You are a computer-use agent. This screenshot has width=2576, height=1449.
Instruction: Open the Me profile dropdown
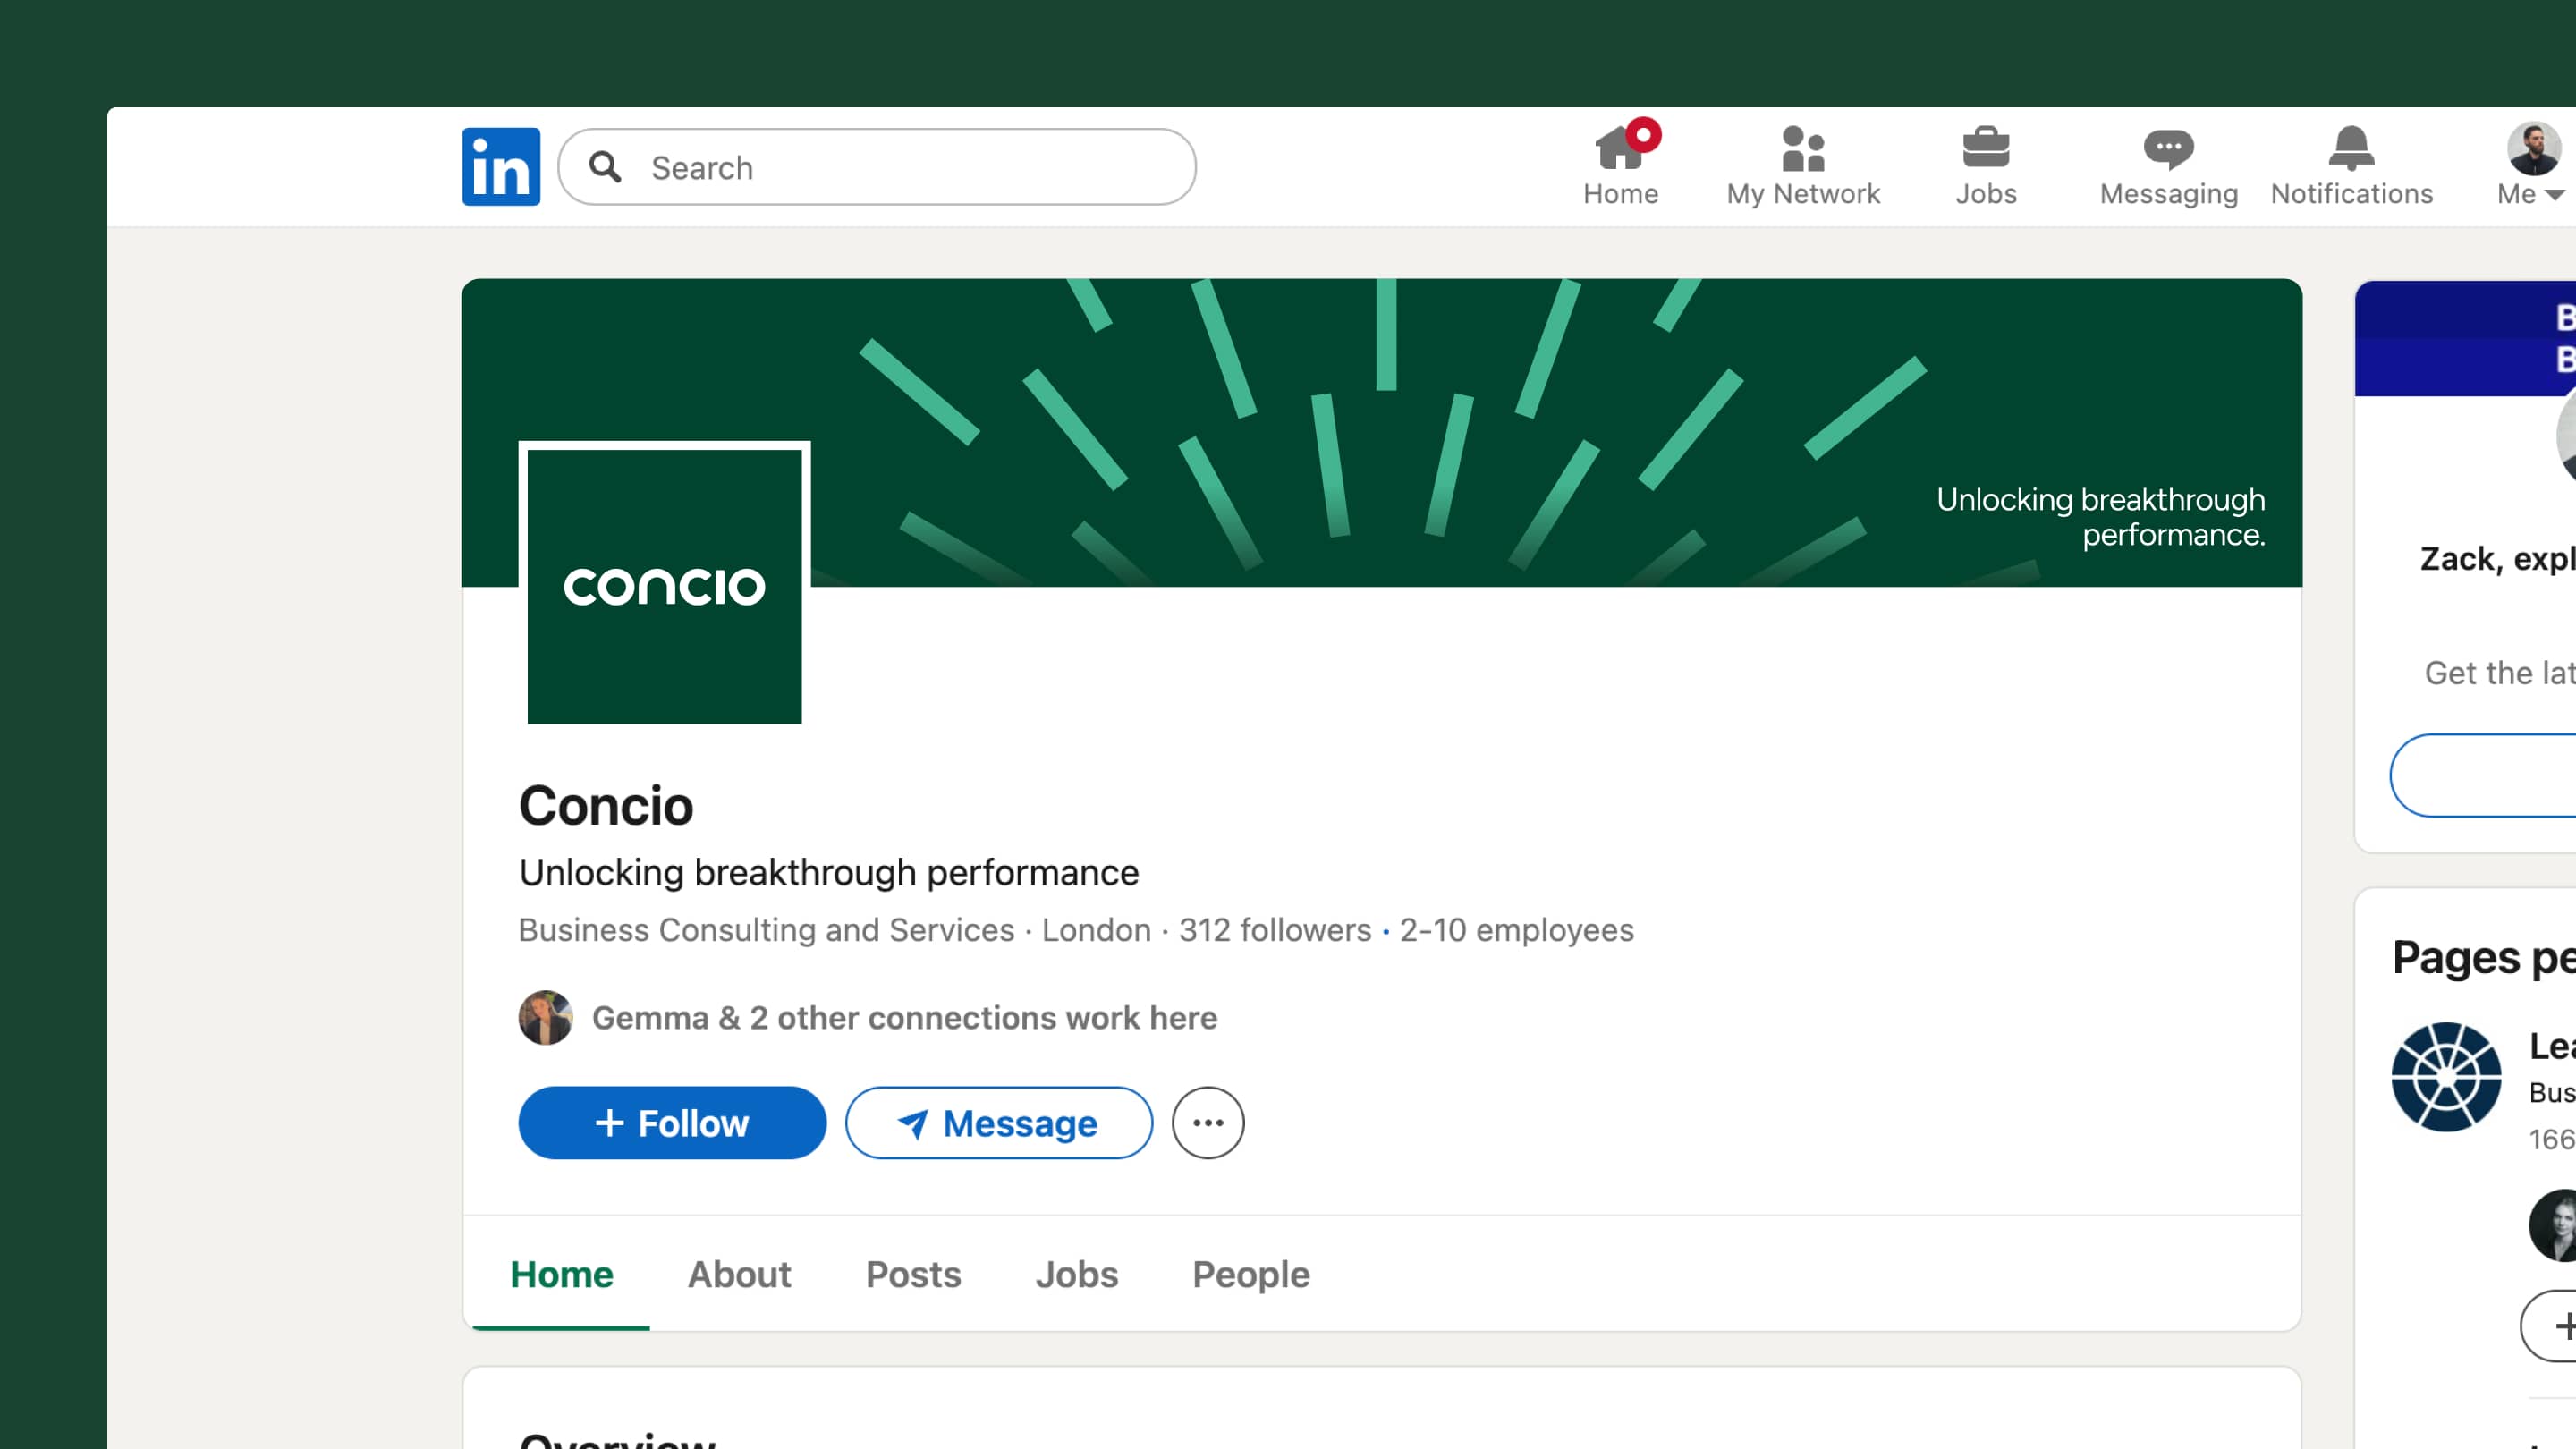[2530, 165]
